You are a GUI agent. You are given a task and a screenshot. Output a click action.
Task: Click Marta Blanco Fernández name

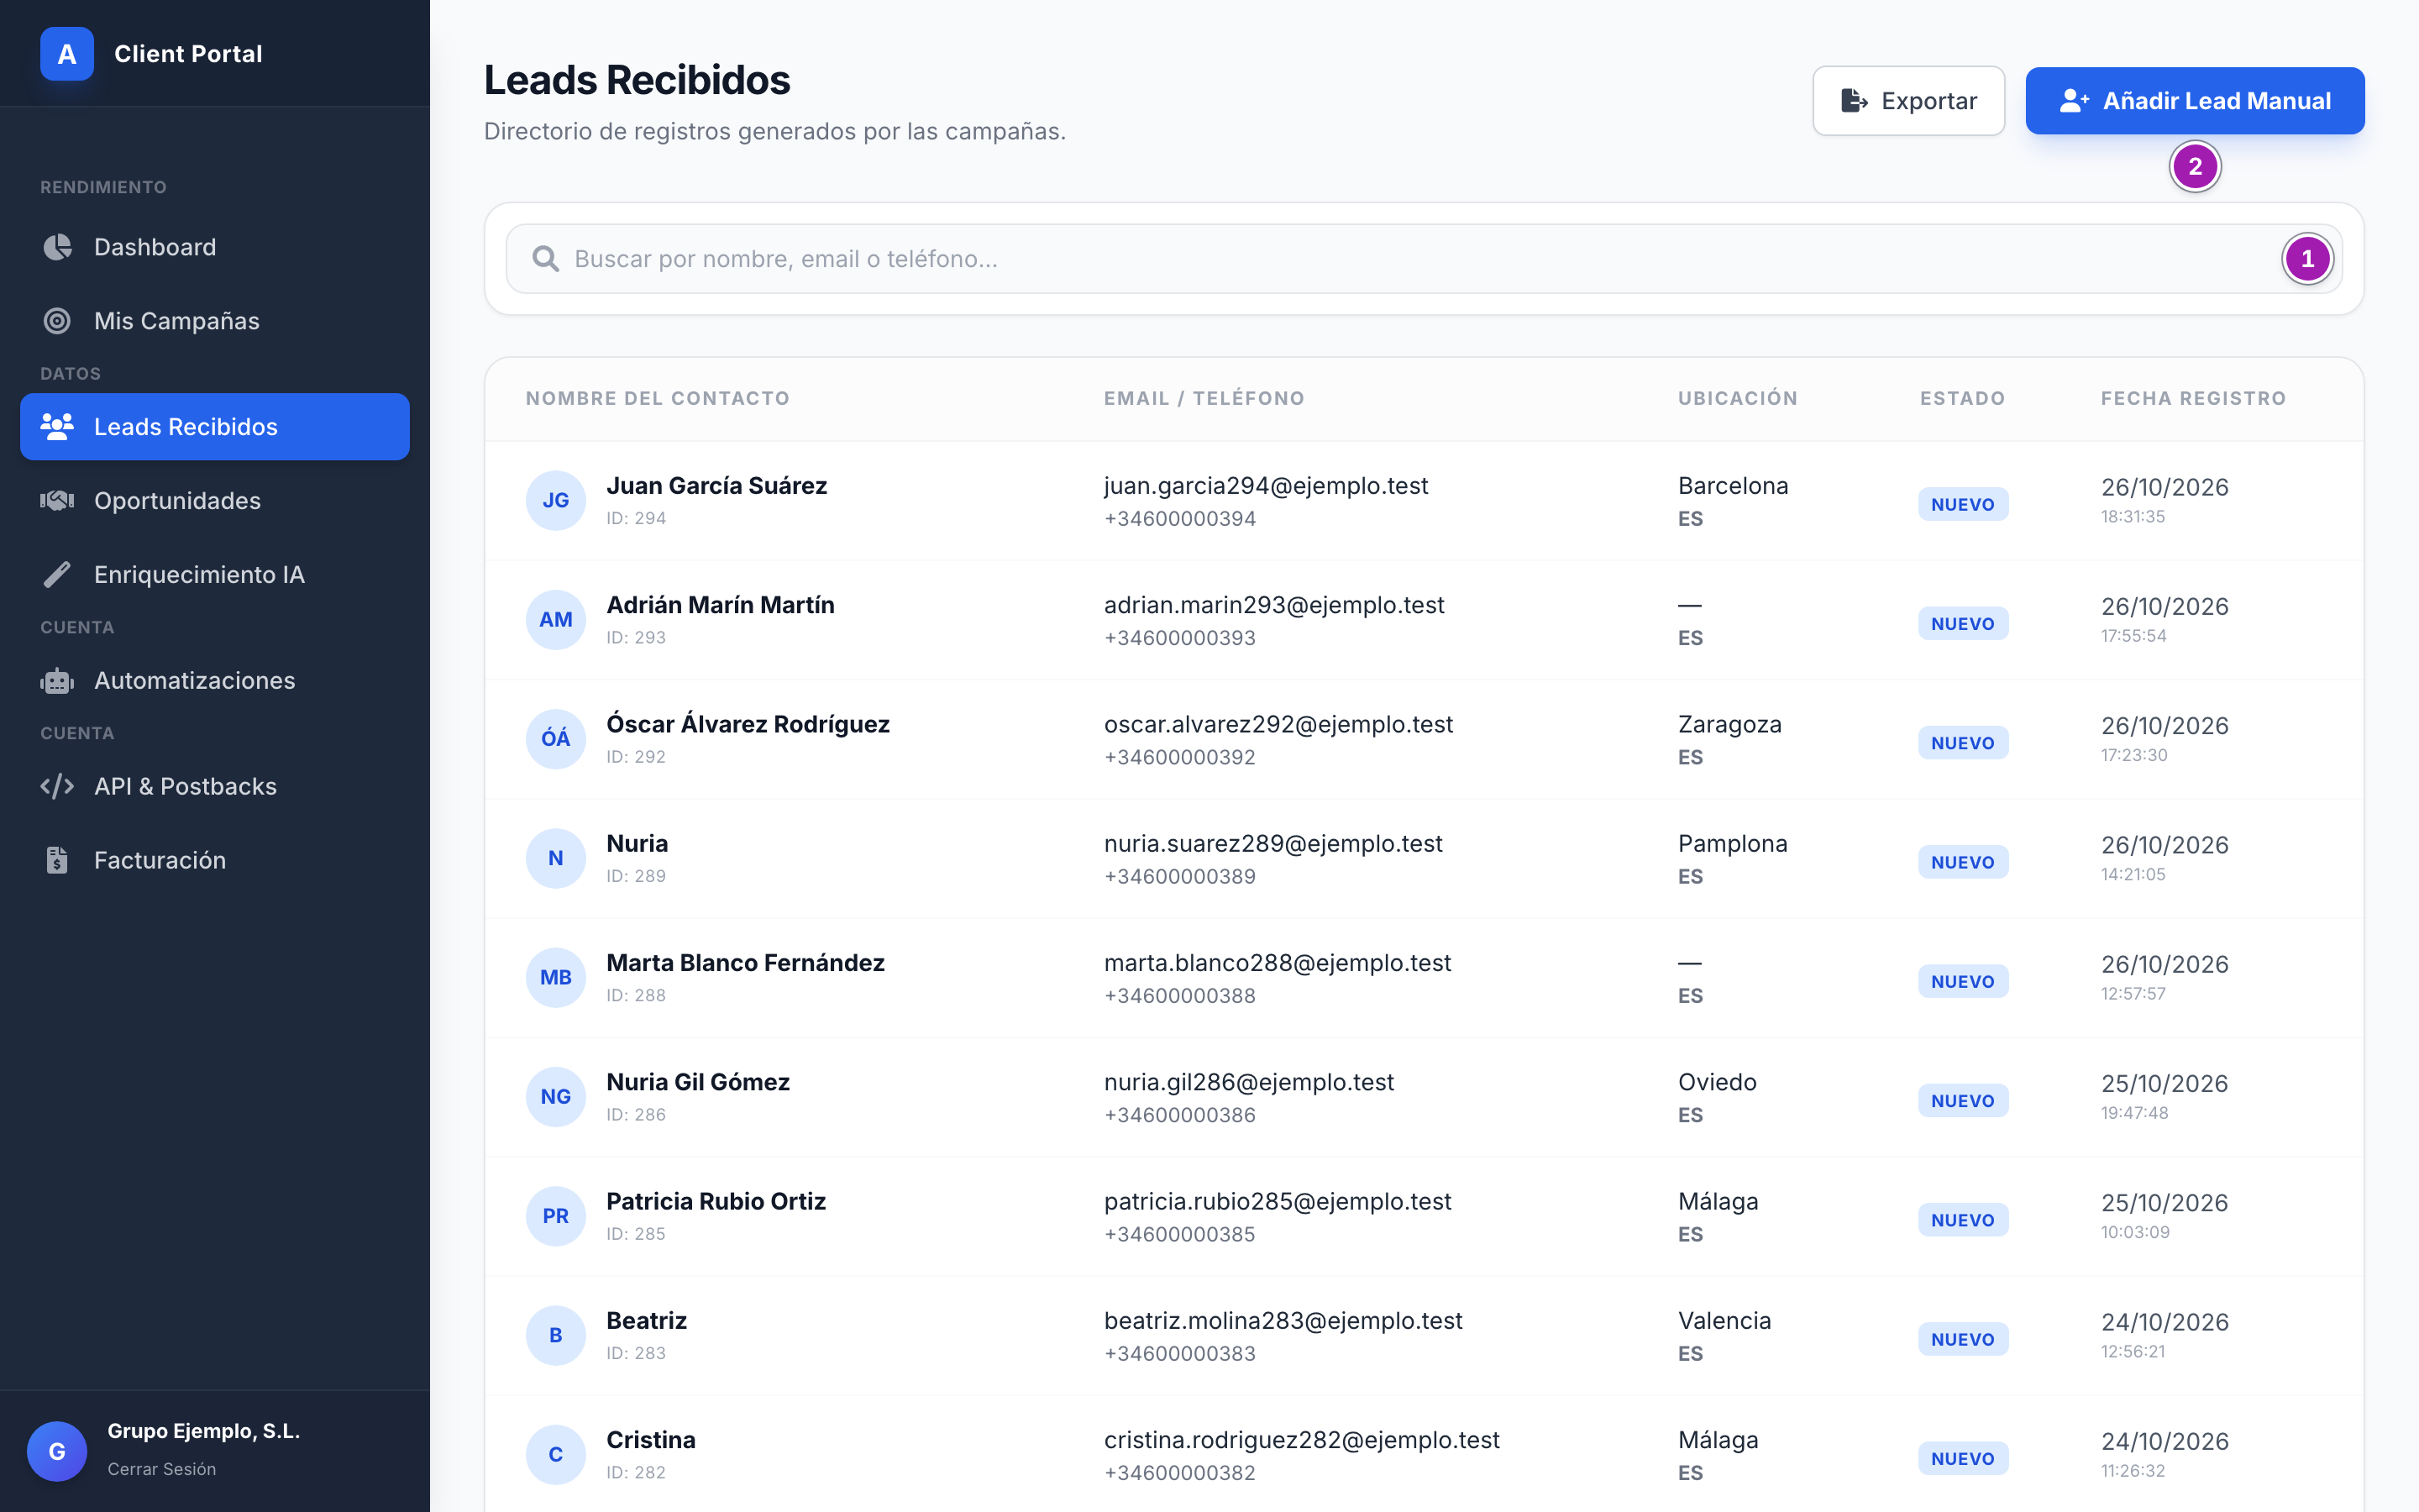[x=745, y=963]
